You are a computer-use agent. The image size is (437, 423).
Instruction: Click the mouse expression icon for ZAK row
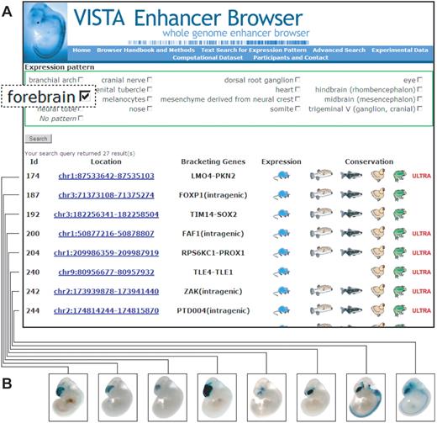(282, 291)
